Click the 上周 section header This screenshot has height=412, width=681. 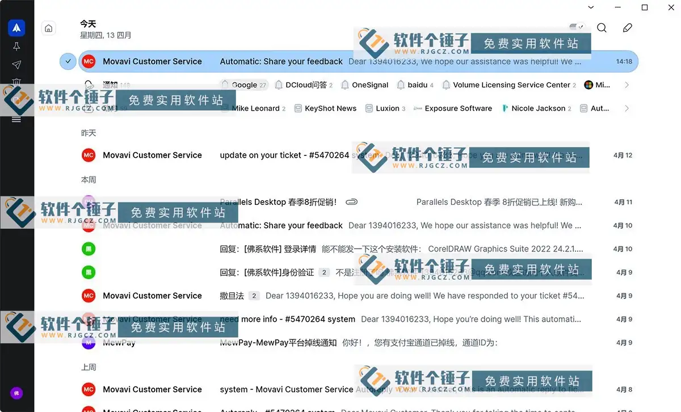89,367
